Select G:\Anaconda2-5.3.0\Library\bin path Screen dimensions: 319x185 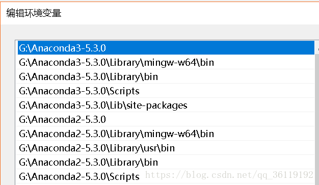166,162
